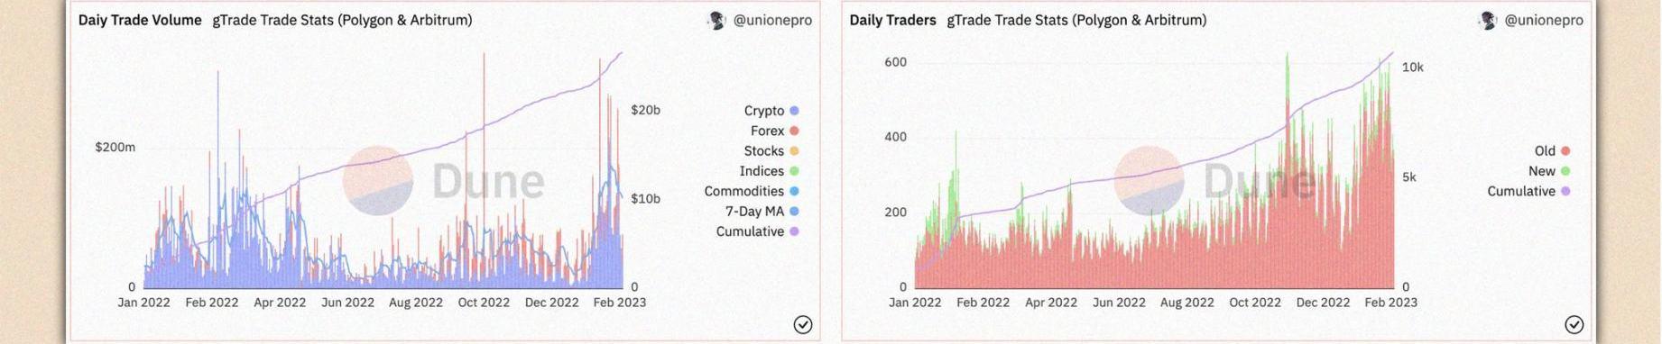The width and height of the screenshot is (1662, 344).
Task: Toggle the Stocks legend entry
Action: (x=771, y=151)
